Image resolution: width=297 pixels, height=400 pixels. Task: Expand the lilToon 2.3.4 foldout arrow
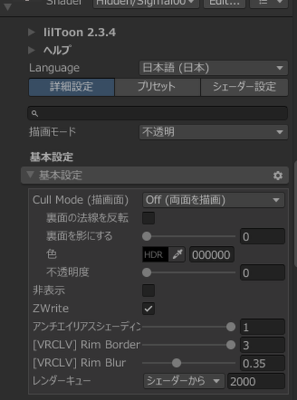32,32
